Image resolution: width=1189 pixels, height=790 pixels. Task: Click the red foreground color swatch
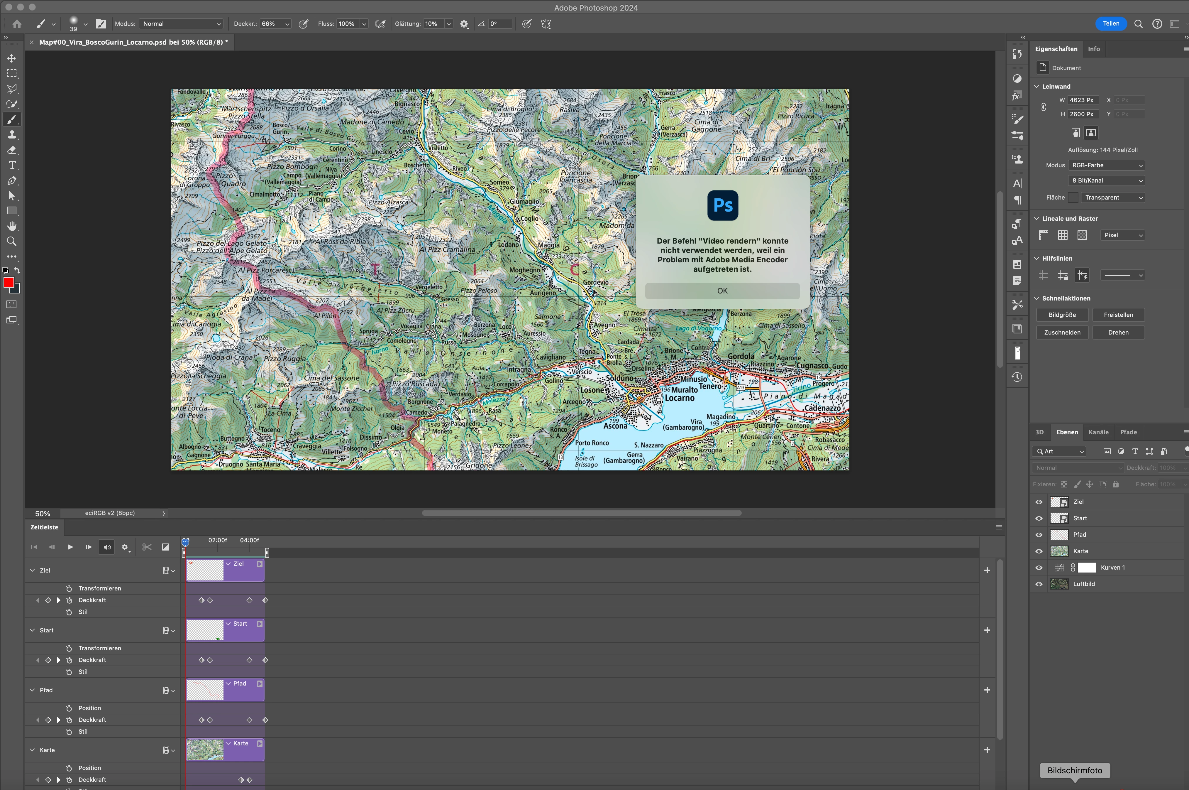9,282
